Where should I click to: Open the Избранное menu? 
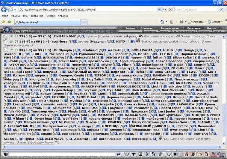(x=37, y=16)
